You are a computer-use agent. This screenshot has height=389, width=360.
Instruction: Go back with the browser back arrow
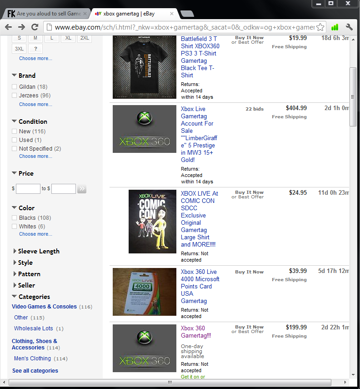[9, 27]
